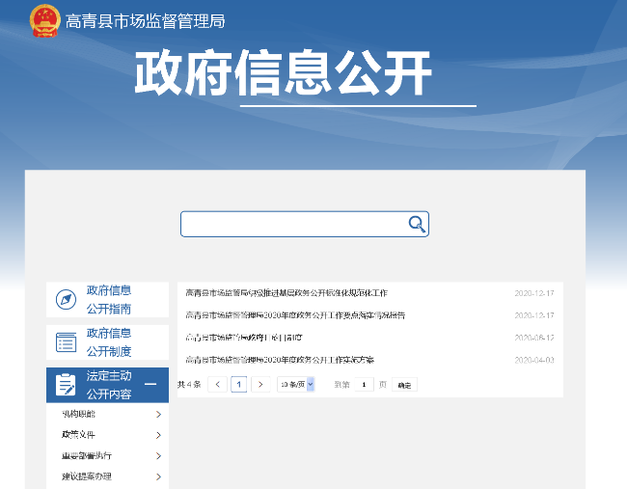This screenshot has height=489, width=627.
Task: Click the list icon beside 政府信息公开制度
Action: (x=66, y=342)
